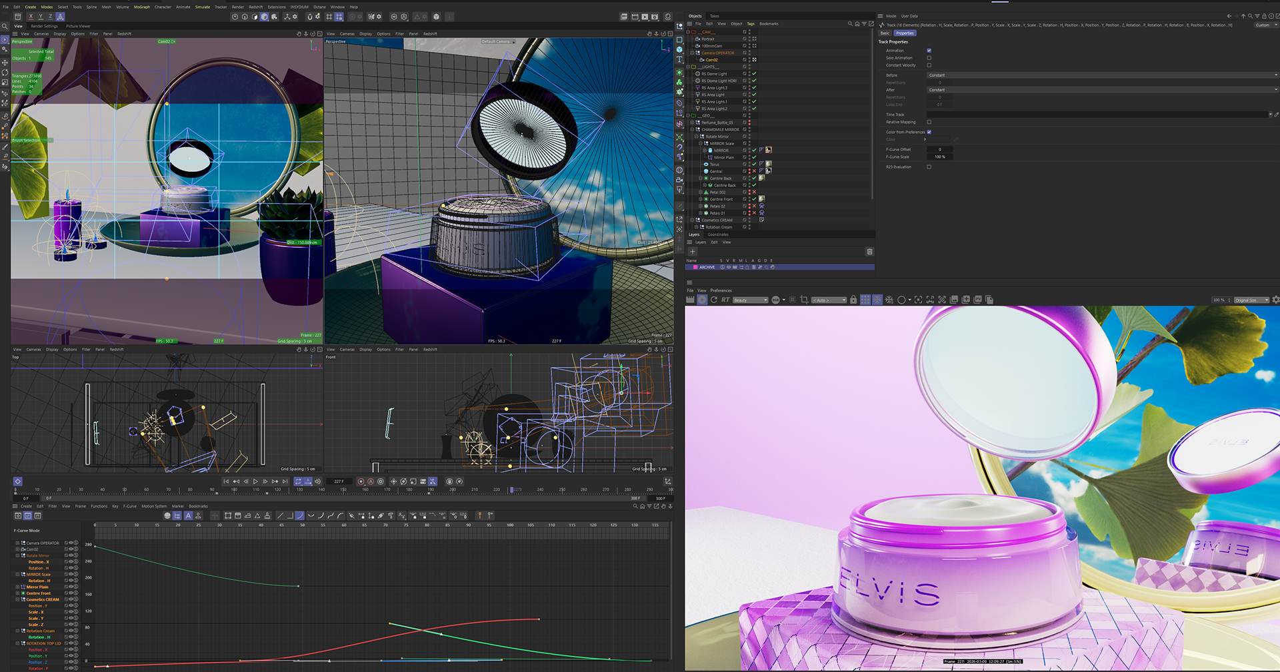
Task: Enable the R23 Evaluation checkbox
Action: (x=929, y=167)
